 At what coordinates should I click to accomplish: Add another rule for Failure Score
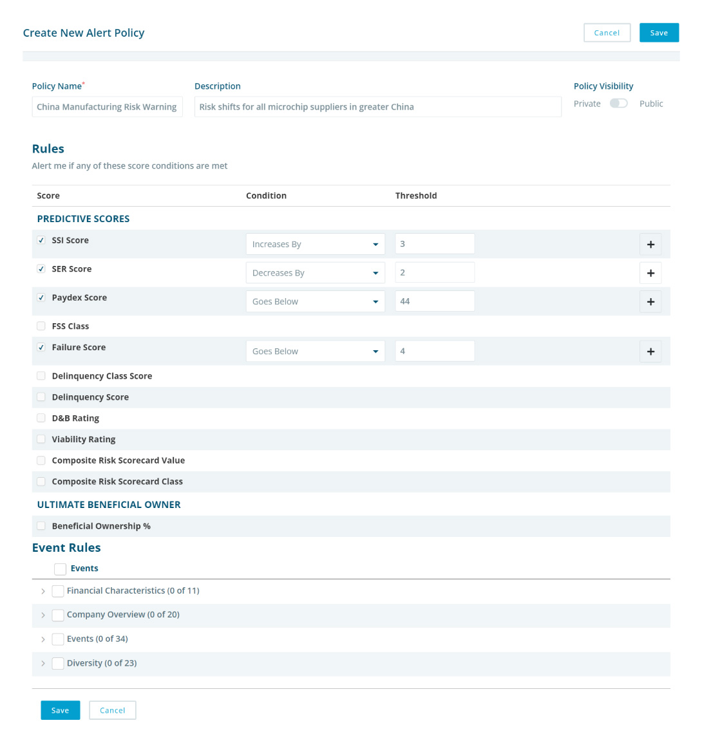(x=650, y=352)
